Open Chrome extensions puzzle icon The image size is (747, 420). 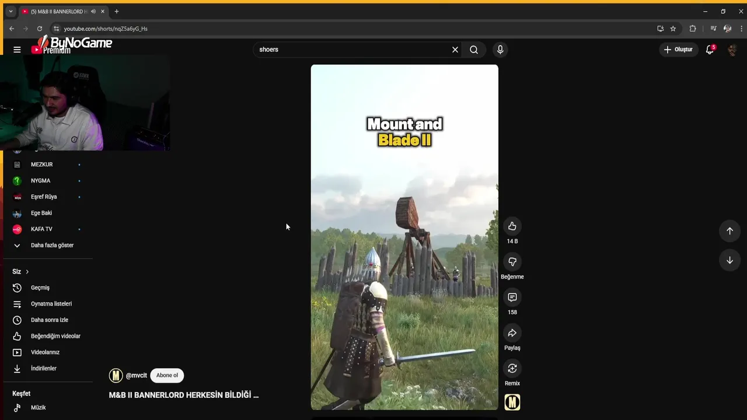click(x=693, y=29)
